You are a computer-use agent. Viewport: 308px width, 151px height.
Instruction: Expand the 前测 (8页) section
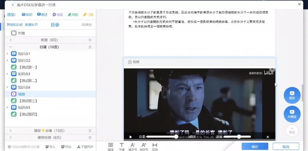(11, 40)
